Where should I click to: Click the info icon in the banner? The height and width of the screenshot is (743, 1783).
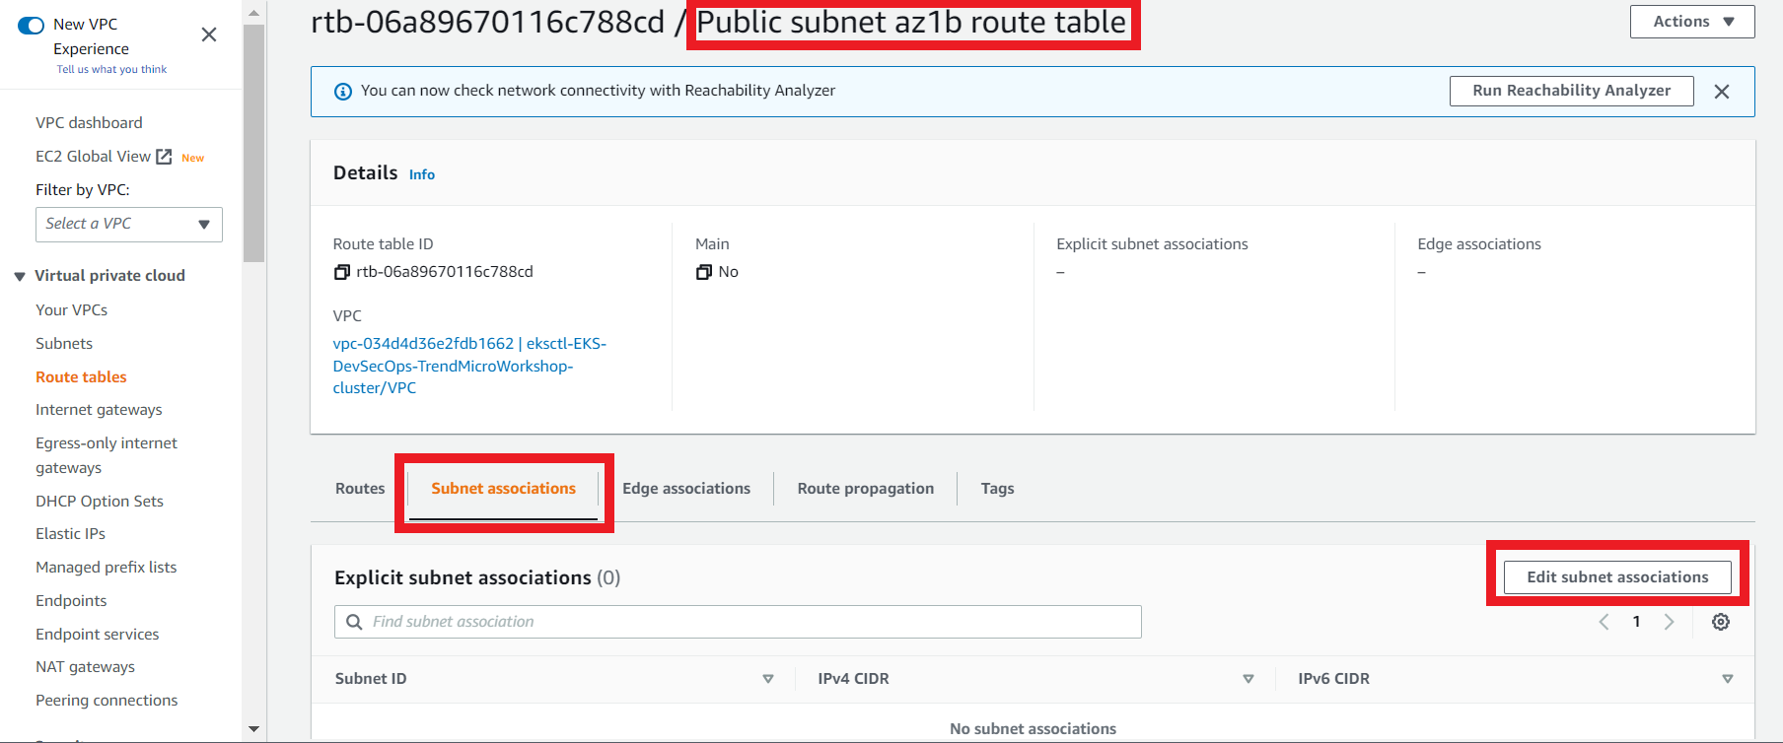point(343,92)
